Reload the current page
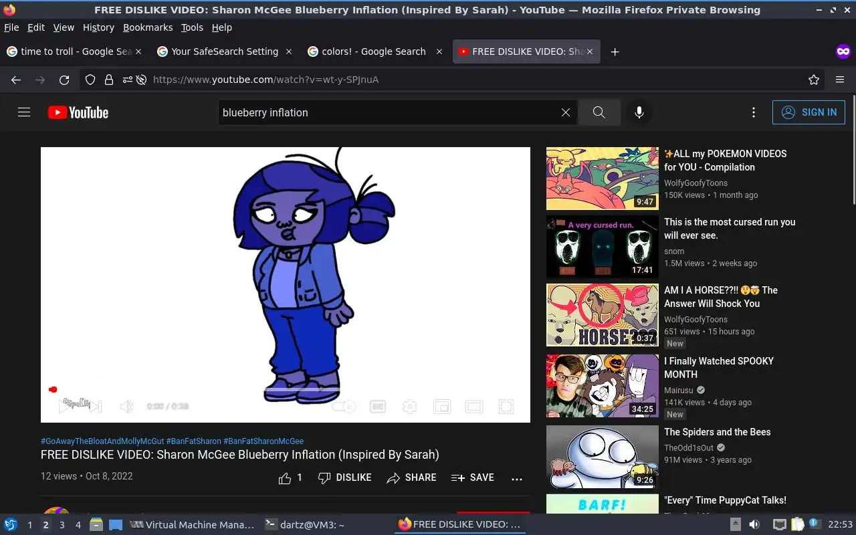The width and height of the screenshot is (856, 535). coord(64,80)
